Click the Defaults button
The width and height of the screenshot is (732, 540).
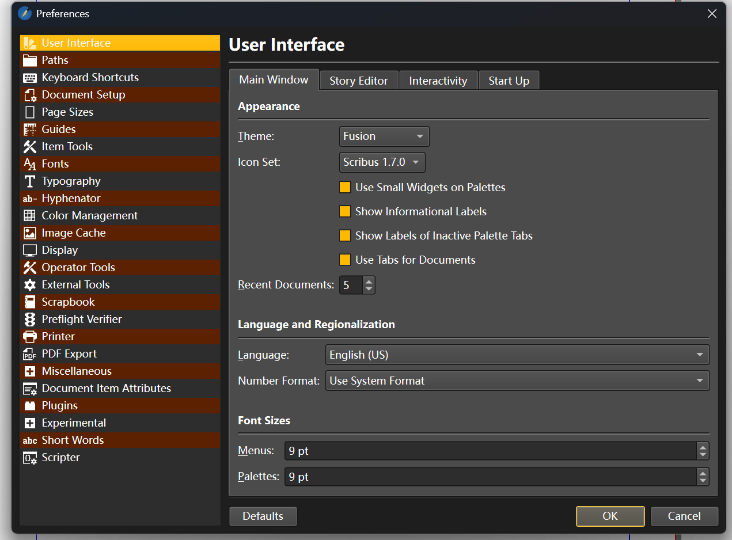point(263,516)
